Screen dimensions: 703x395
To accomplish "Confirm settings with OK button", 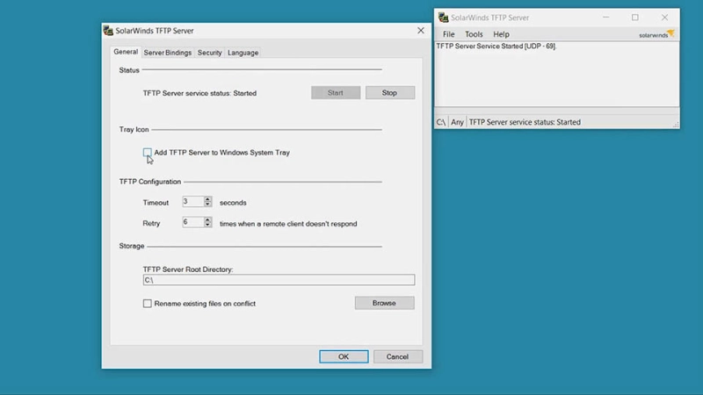I will pos(344,356).
